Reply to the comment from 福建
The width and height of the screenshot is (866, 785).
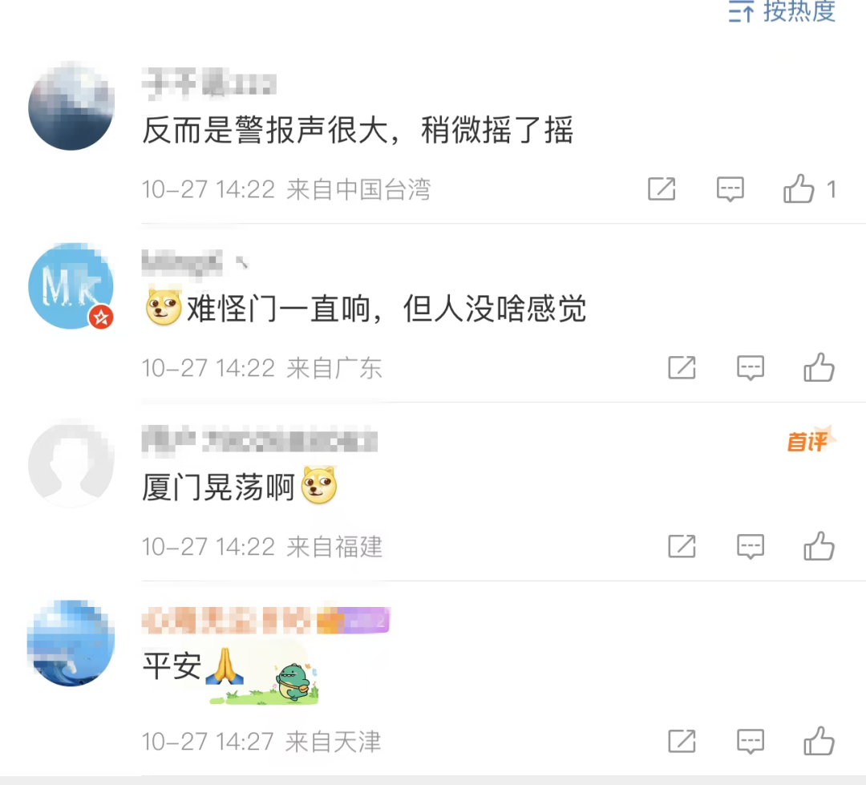click(x=751, y=546)
